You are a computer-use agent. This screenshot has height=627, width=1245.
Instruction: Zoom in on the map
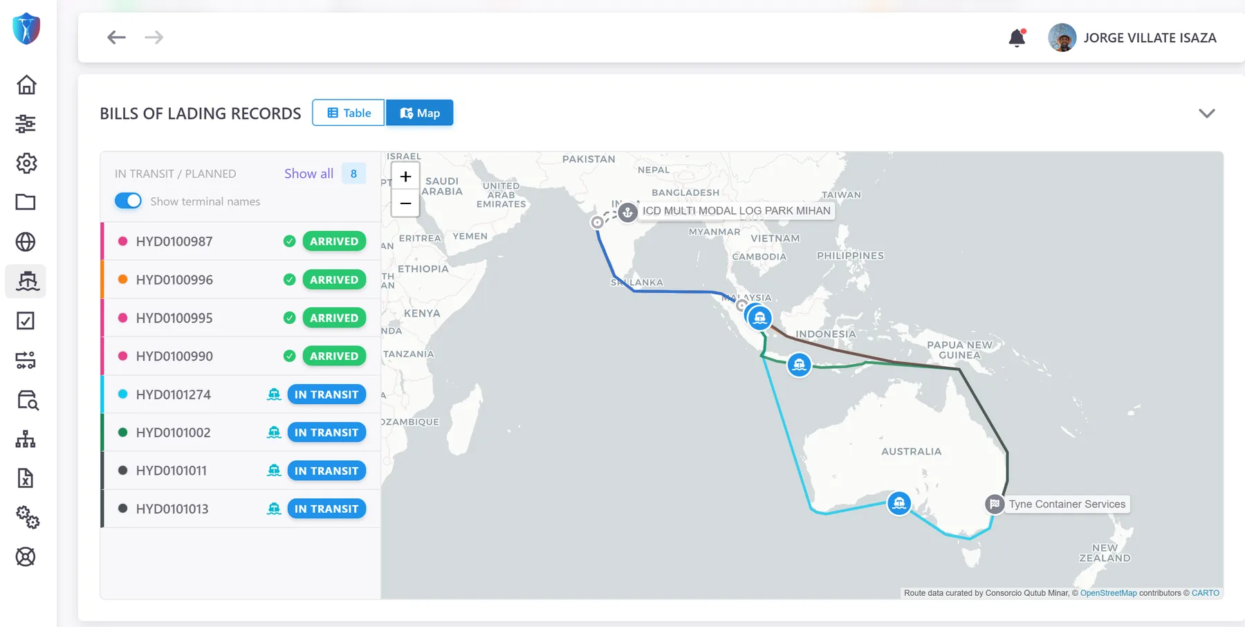(x=405, y=176)
